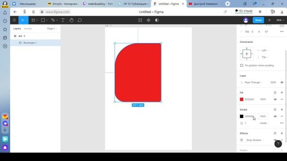Open the Drop shadow effect type dropdown
This screenshot has width=287, height=161.
pyautogui.click(x=255, y=140)
